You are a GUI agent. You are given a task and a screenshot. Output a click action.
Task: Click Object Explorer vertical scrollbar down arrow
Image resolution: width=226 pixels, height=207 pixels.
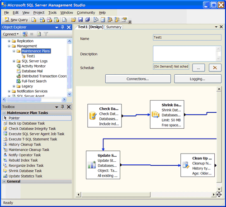click(69, 94)
